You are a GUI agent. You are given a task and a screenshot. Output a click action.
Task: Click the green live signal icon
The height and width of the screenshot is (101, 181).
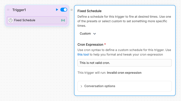point(63,20)
